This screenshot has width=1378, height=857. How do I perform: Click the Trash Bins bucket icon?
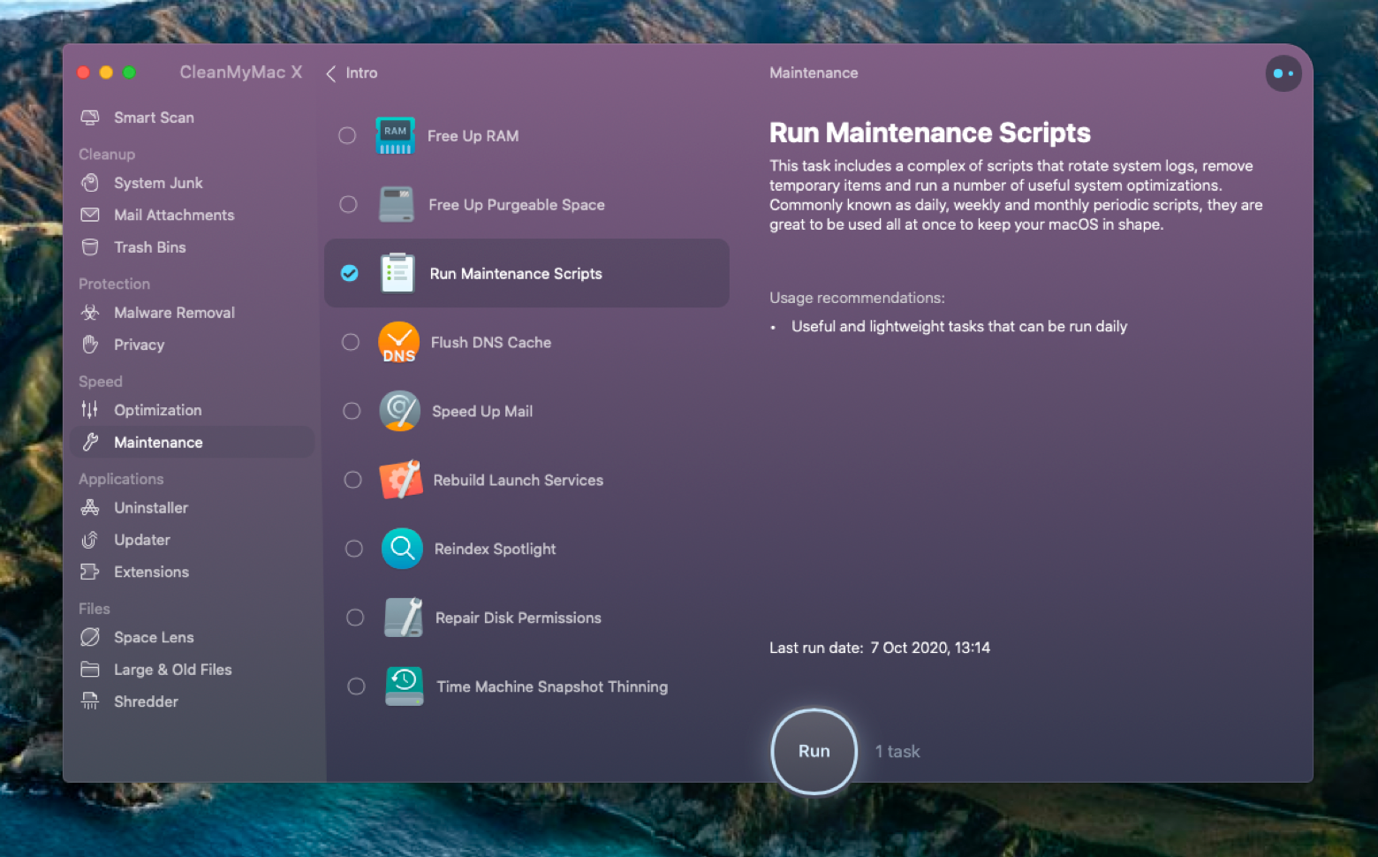tap(89, 247)
